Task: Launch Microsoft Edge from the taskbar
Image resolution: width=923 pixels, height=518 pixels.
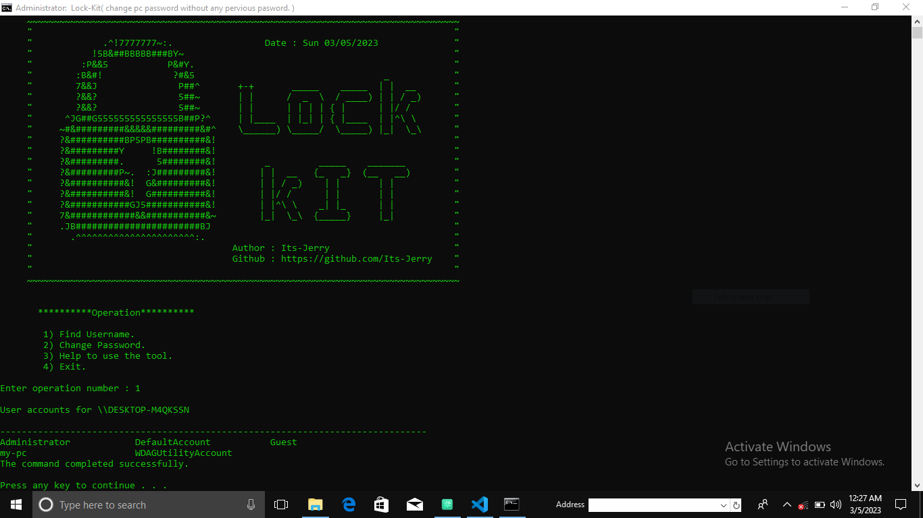Action: (349, 505)
